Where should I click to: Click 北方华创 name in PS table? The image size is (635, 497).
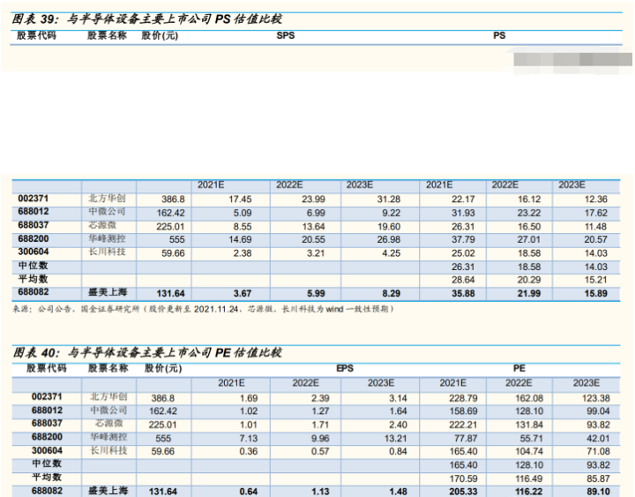108,199
